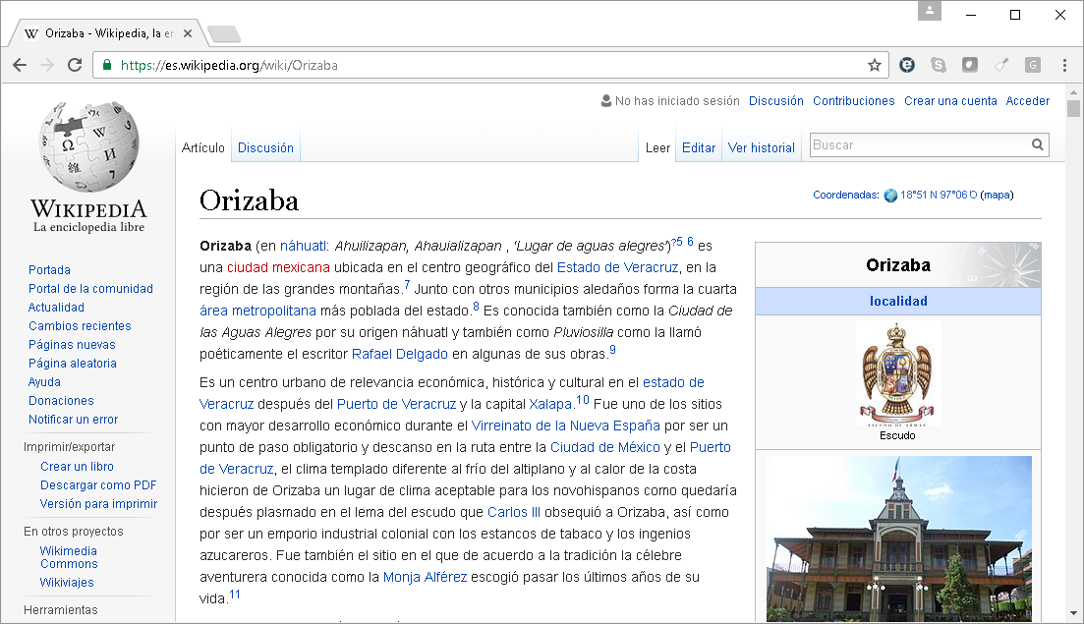
Task: Open the user Discusión link at top
Action: (776, 101)
